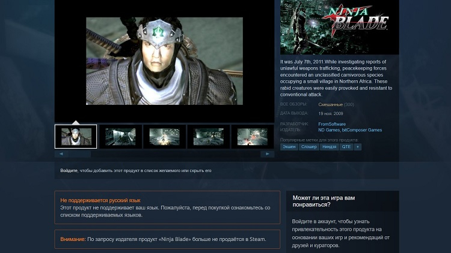Open the FromSoftware developer link
Viewport: 451px width, 253px height.
pyautogui.click(x=332, y=124)
